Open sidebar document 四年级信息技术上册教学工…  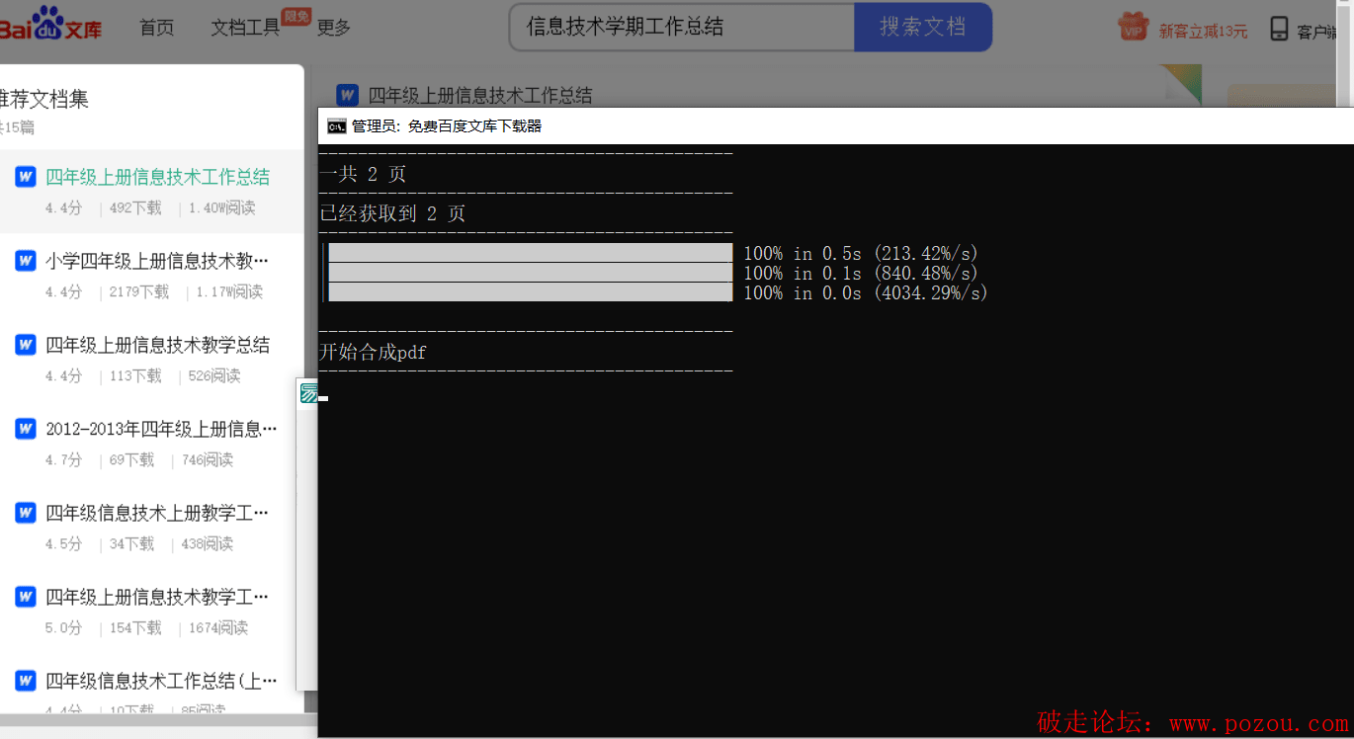[157, 513]
